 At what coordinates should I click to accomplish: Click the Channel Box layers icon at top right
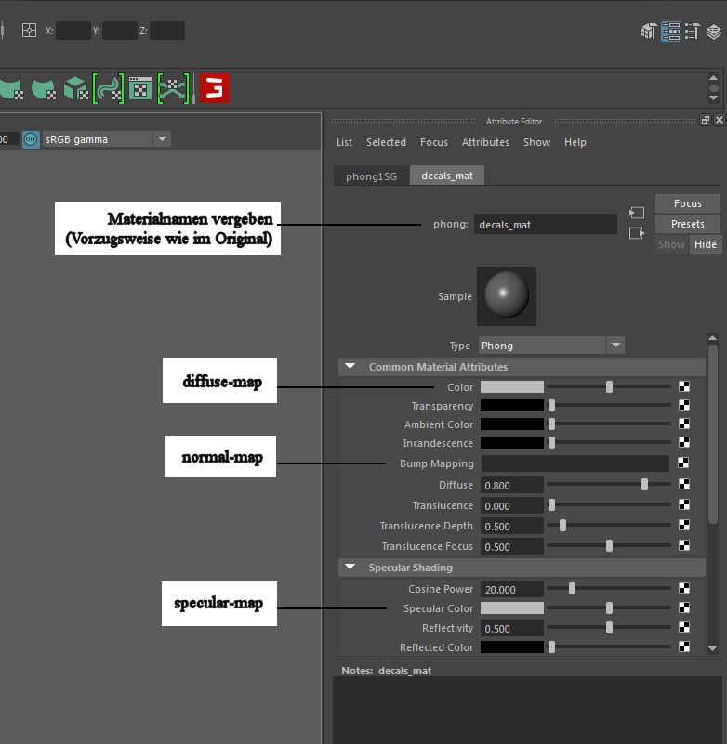pyautogui.click(x=713, y=32)
